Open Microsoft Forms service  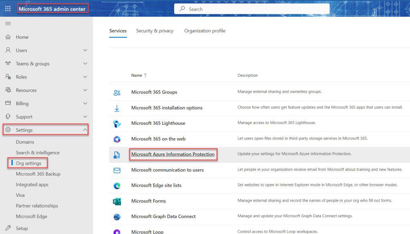[149, 201]
